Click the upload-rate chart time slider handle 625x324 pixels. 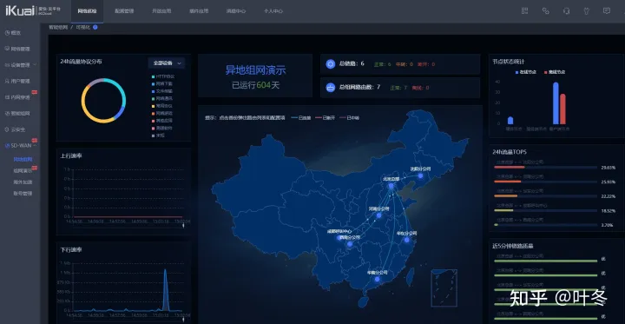(183, 226)
